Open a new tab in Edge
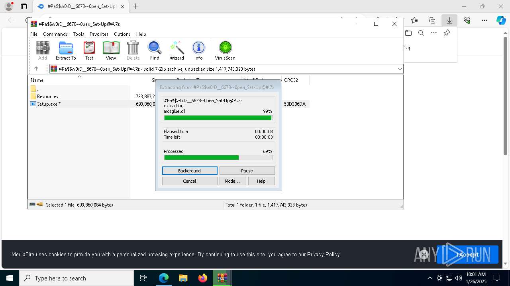This screenshot has width=510, height=286. point(136,6)
